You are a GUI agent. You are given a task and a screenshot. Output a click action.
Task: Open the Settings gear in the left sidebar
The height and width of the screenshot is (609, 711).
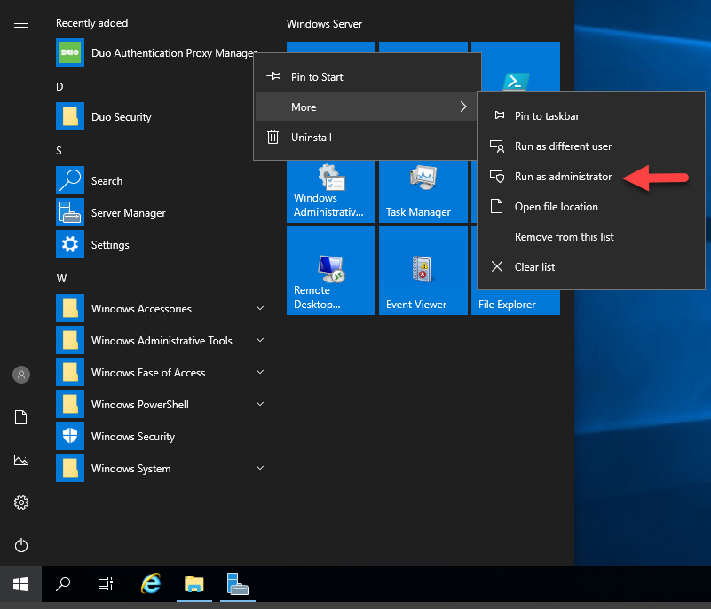(20, 502)
